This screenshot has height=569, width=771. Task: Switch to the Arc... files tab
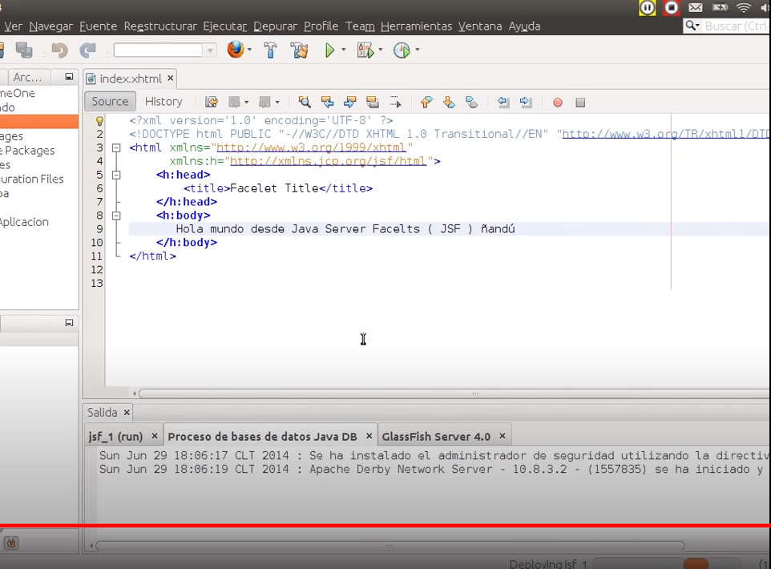(27, 77)
